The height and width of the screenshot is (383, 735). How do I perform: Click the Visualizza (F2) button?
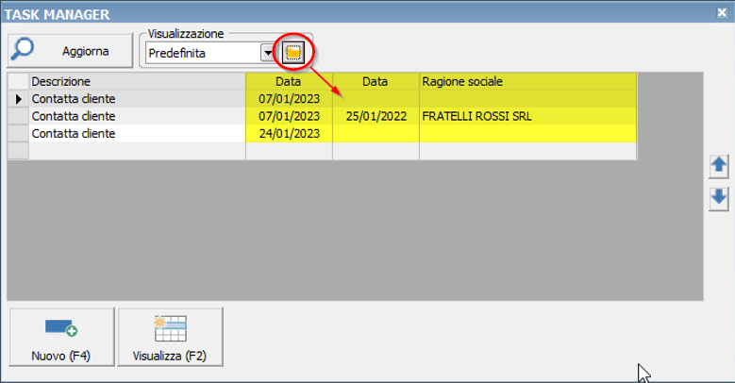pos(171,337)
